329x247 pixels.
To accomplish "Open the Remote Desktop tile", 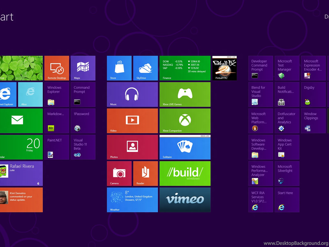I will click(57, 68).
